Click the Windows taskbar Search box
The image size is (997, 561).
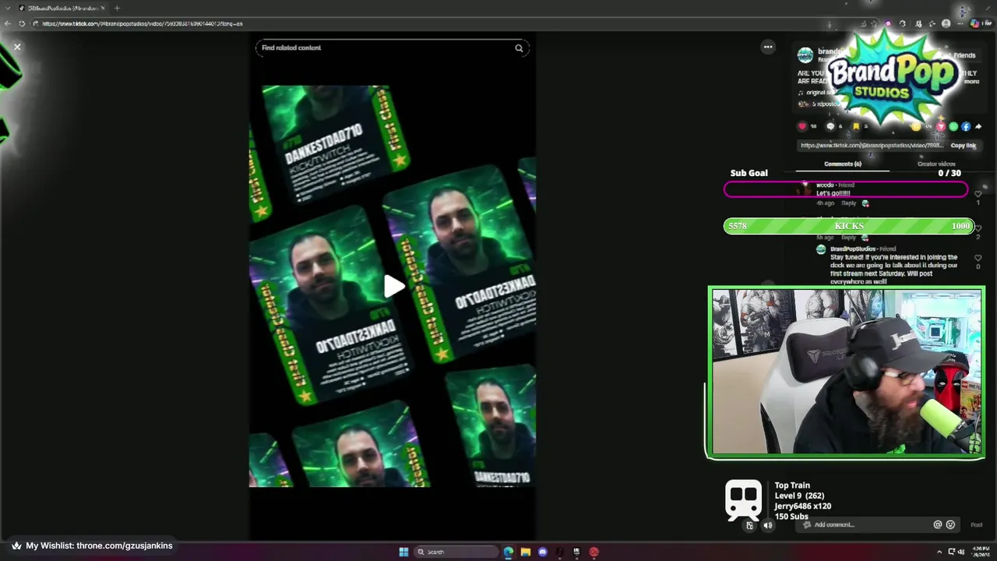tap(456, 552)
